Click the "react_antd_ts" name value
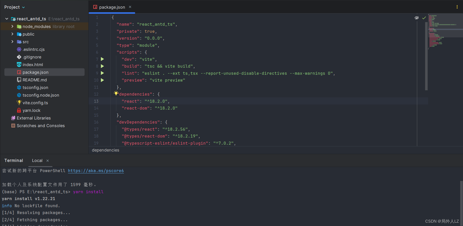This screenshot has height=226, width=463. 156,24
